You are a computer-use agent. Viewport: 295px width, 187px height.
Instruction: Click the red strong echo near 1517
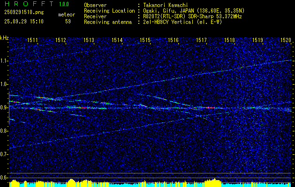(213, 108)
